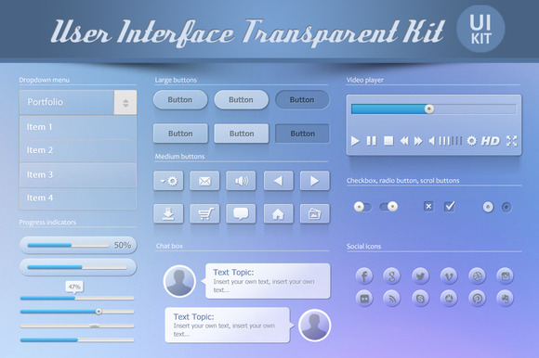Mute the video player speaker
Image resolution: width=539 pixels, height=358 pixels.
tap(432, 141)
